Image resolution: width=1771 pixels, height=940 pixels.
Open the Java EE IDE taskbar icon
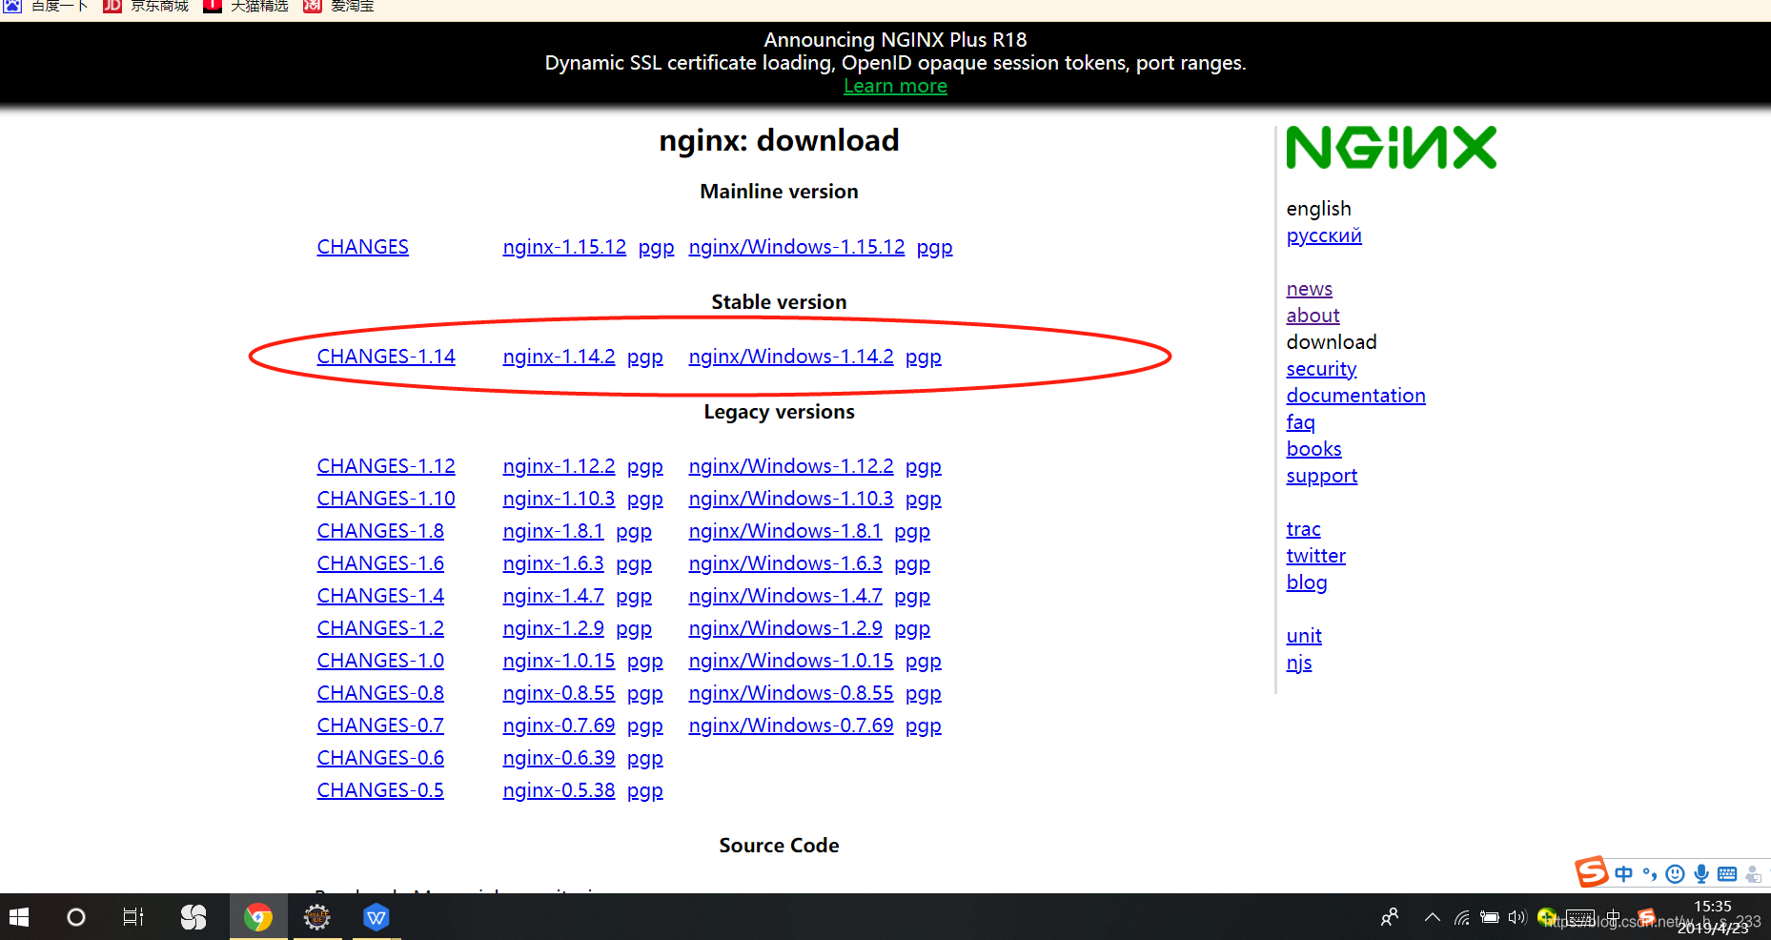pyautogui.click(x=317, y=917)
